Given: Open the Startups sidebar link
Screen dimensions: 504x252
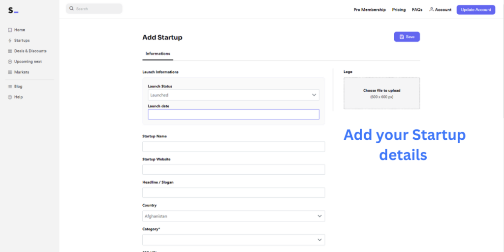Looking at the screenshot, I should (x=22, y=40).
